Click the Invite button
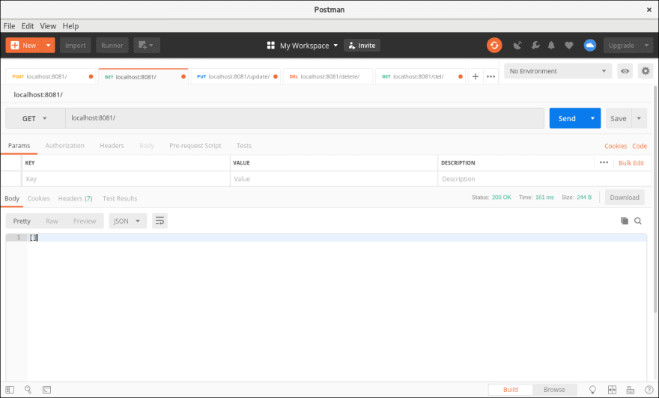Viewport: 659px width, 398px height. click(362, 46)
